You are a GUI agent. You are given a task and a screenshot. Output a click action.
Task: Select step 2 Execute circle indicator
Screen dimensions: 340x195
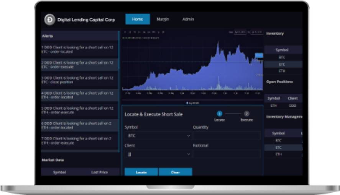246,114
